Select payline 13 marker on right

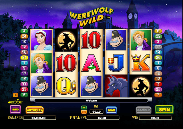158,79
